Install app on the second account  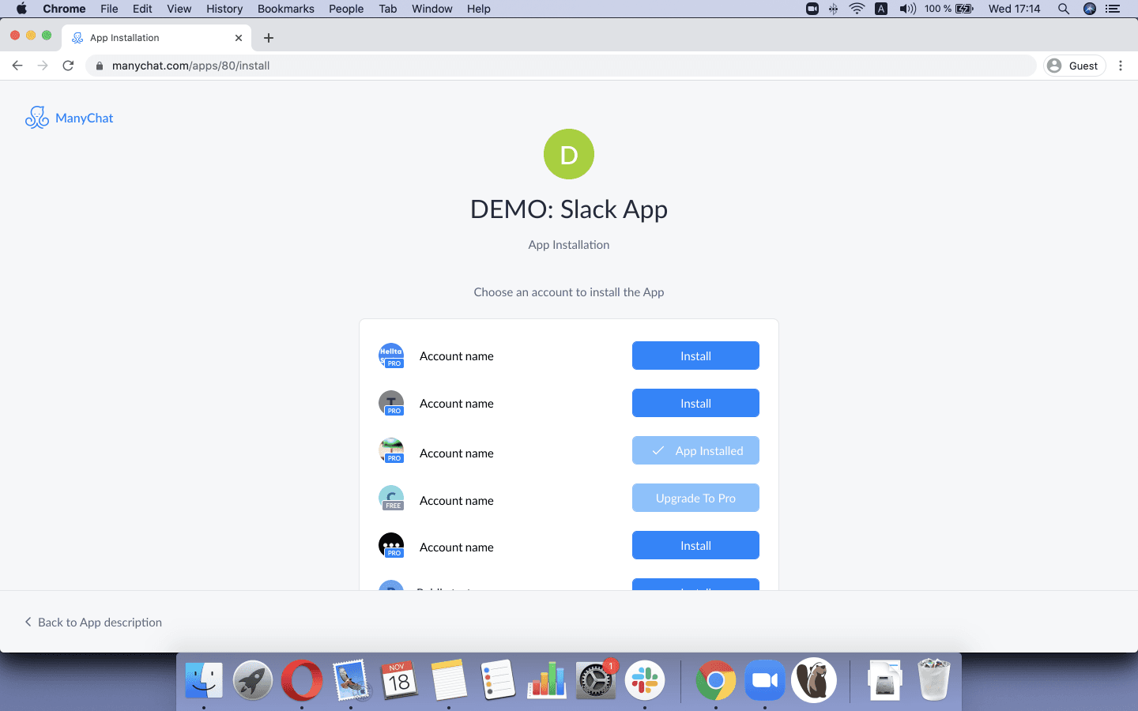pos(695,403)
